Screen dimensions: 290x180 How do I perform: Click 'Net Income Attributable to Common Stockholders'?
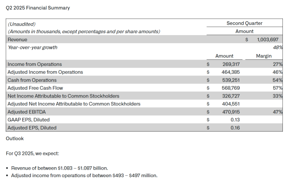coord(63,96)
